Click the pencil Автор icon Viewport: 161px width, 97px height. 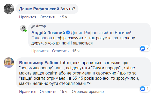pos(33,27)
